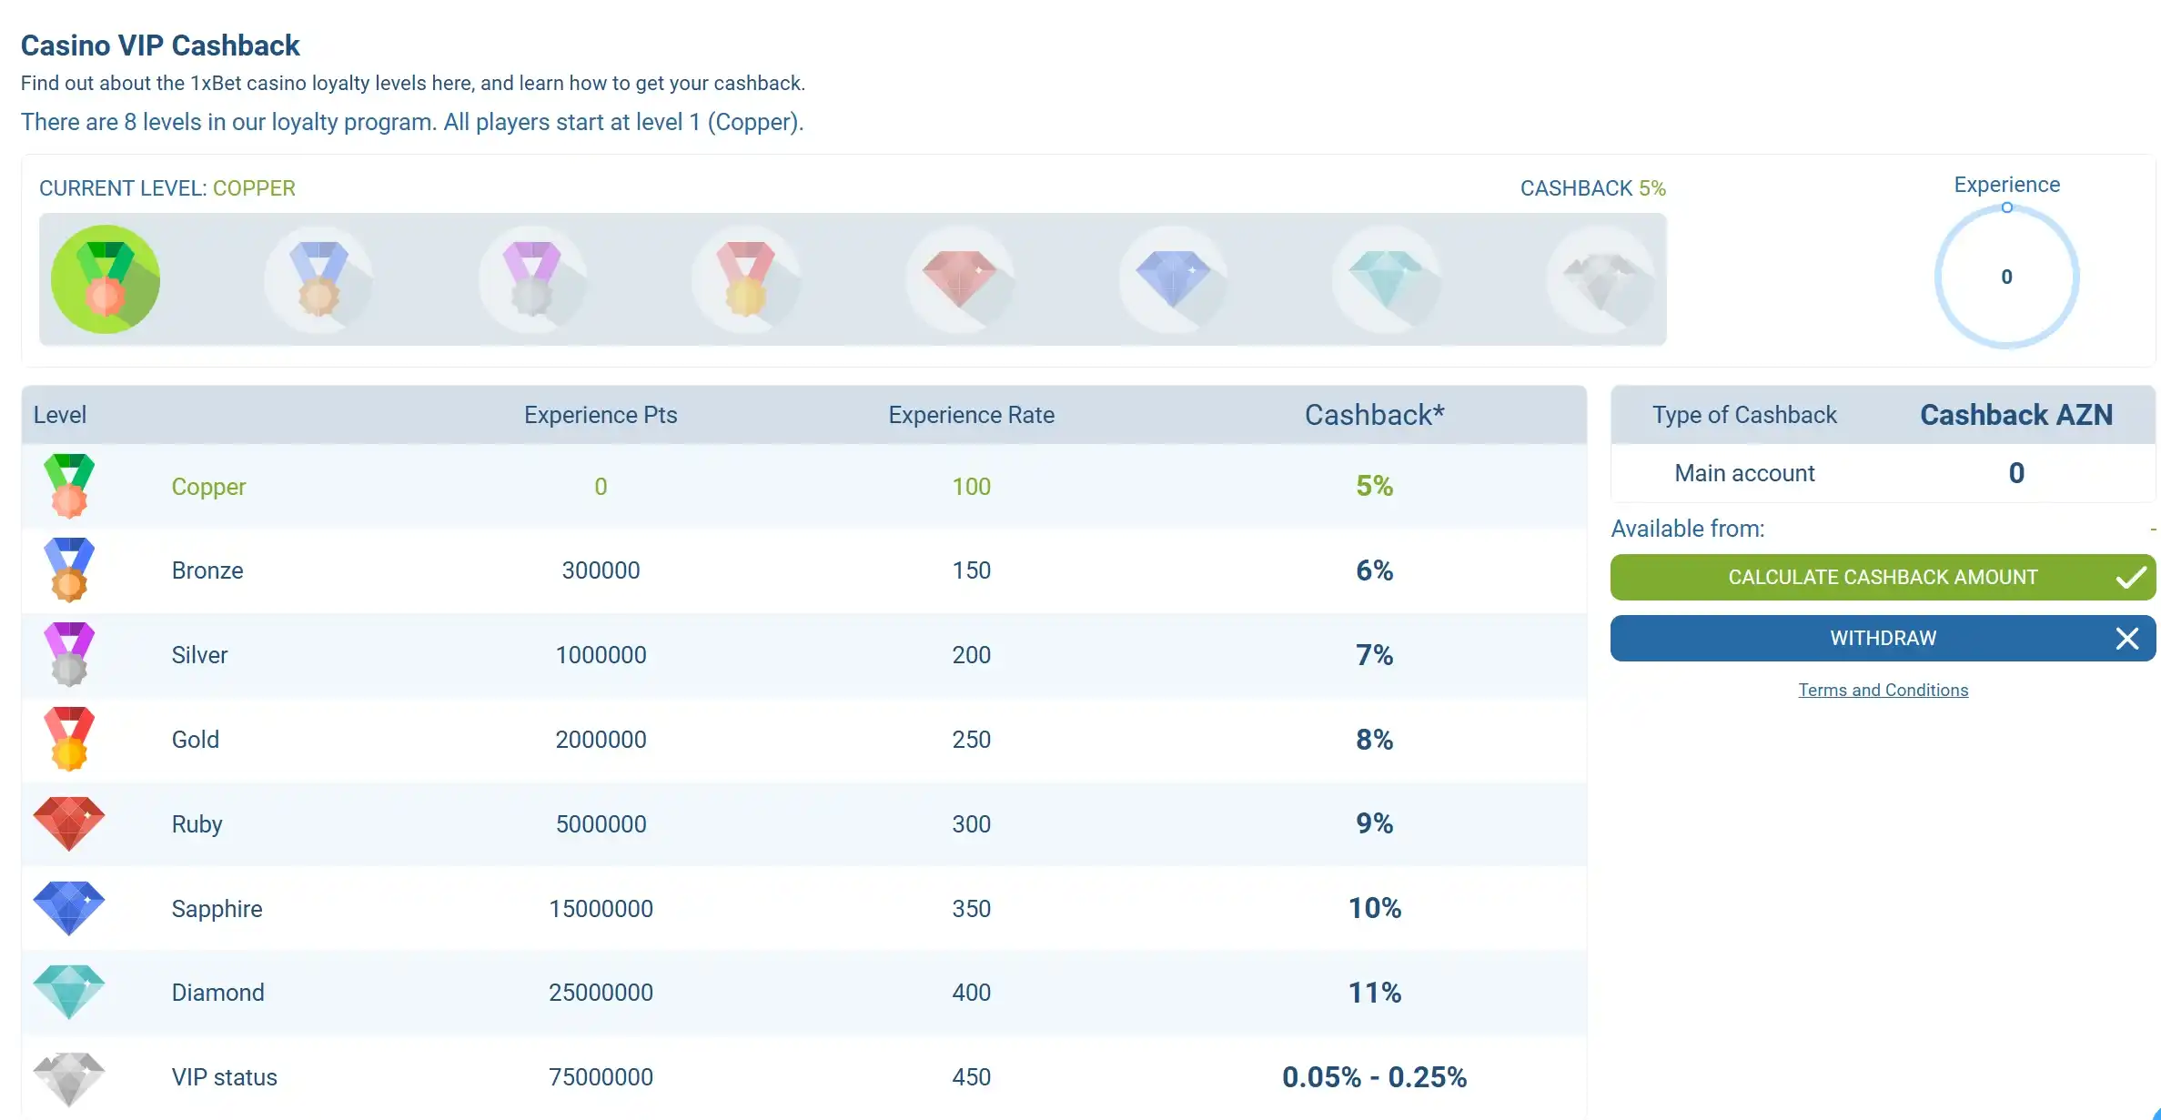Click the faded VIP status gem in level bar
This screenshot has width=2161, height=1120.
click(1601, 279)
